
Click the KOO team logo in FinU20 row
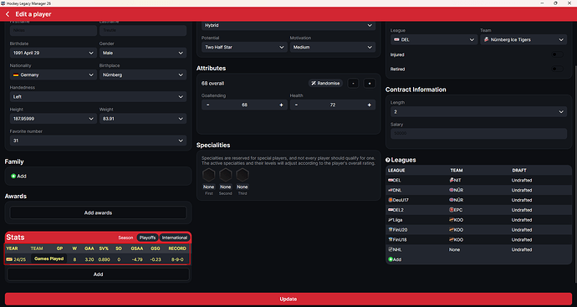[x=452, y=230]
